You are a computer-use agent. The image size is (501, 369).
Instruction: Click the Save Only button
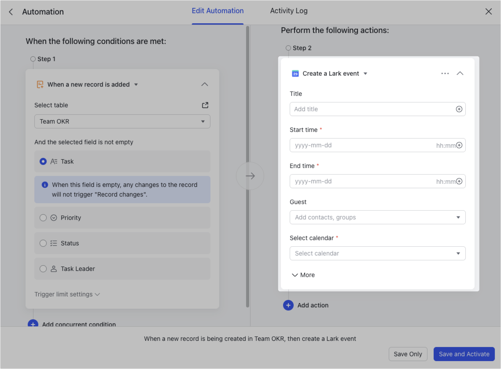coord(408,354)
